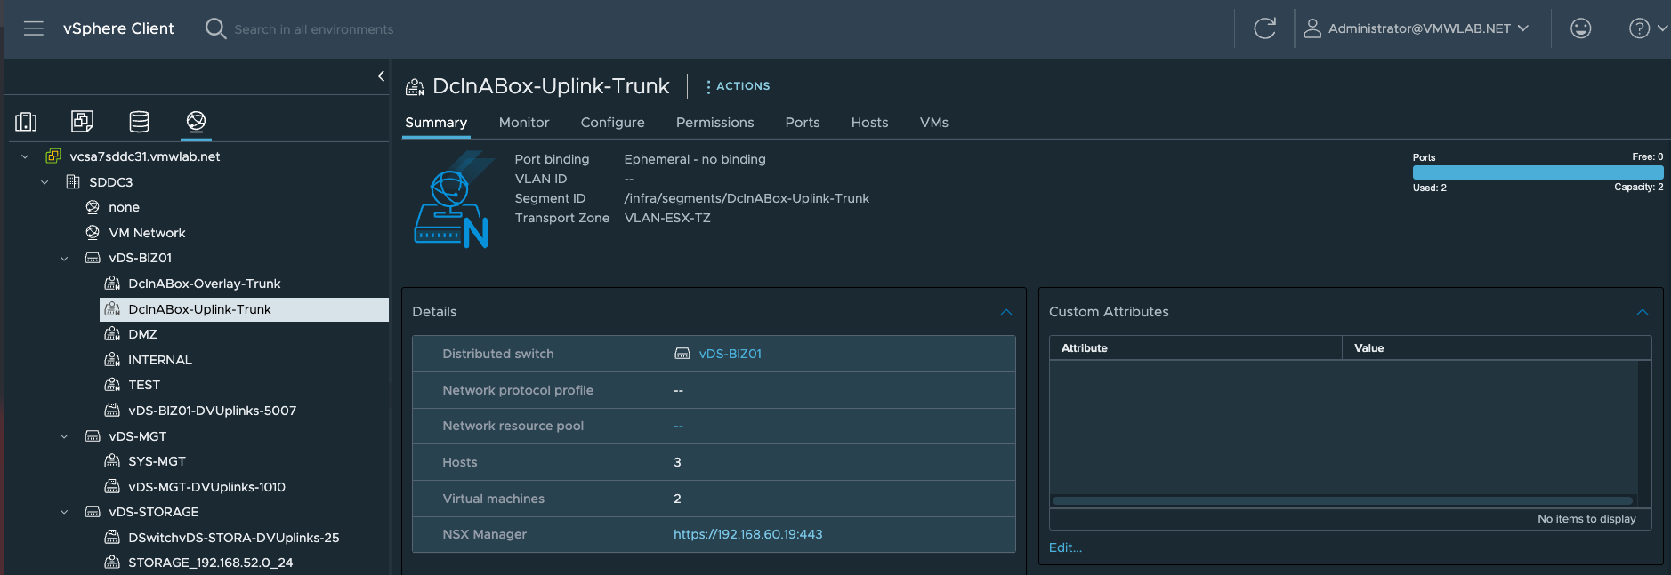Collapse the left navigation pane

click(381, 76)
